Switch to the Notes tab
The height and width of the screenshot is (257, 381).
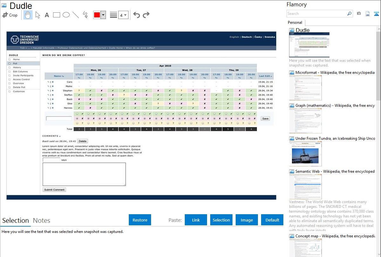pos(42,221)
